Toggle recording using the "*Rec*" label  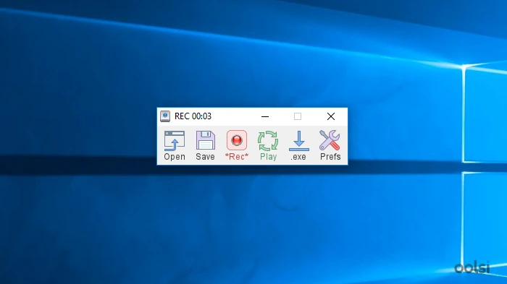click(x=237, y=157)
